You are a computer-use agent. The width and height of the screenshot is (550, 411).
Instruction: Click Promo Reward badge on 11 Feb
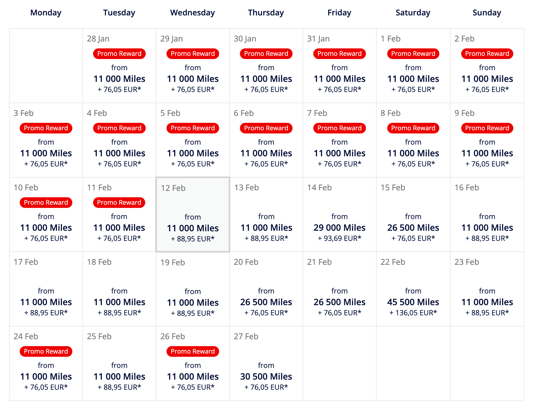[x=119, y=203]
